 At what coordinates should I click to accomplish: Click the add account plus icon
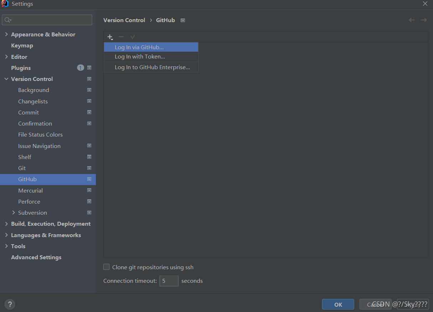(110, 37)
